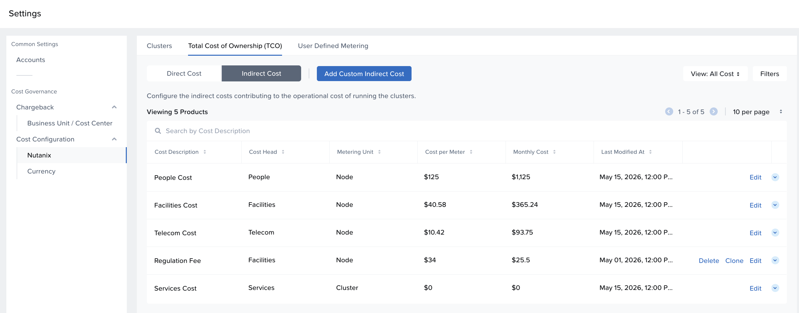Click the Cluster metering unit cell
This screenshot has width=799, height=313.
[x=347, y=288]
